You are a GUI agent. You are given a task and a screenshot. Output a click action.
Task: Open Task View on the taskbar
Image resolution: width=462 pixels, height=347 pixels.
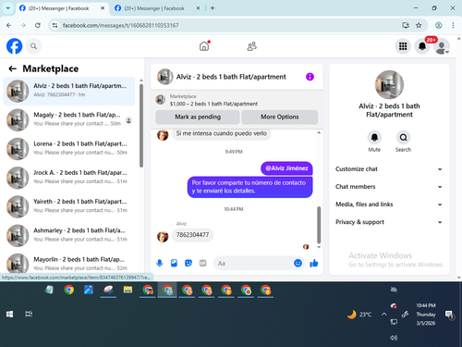(x=29, y=314)
